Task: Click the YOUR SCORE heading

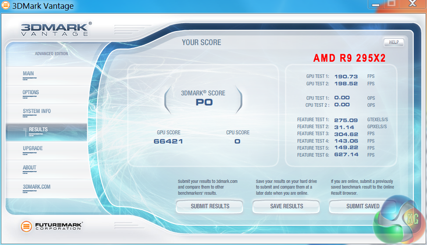Action: click(202, 42)
